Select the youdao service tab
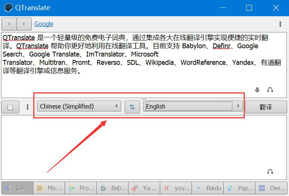The image size is (289, 196). (176, 188)
